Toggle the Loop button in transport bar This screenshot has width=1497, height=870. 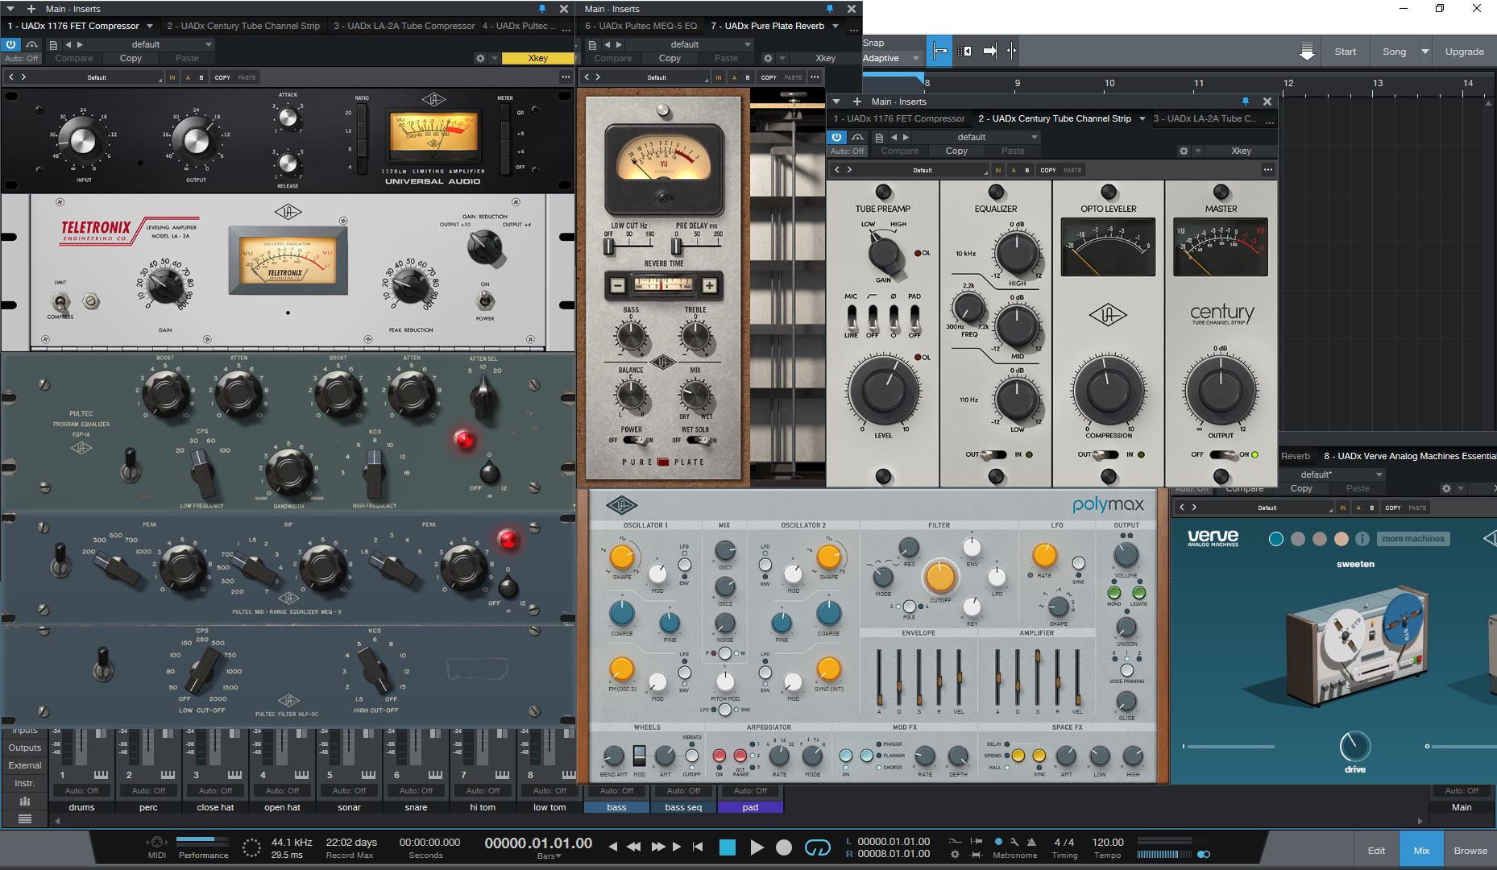(818, 847)
